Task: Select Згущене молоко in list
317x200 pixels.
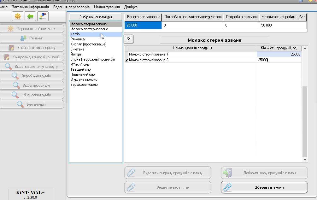Action: [x=96, y=80]
